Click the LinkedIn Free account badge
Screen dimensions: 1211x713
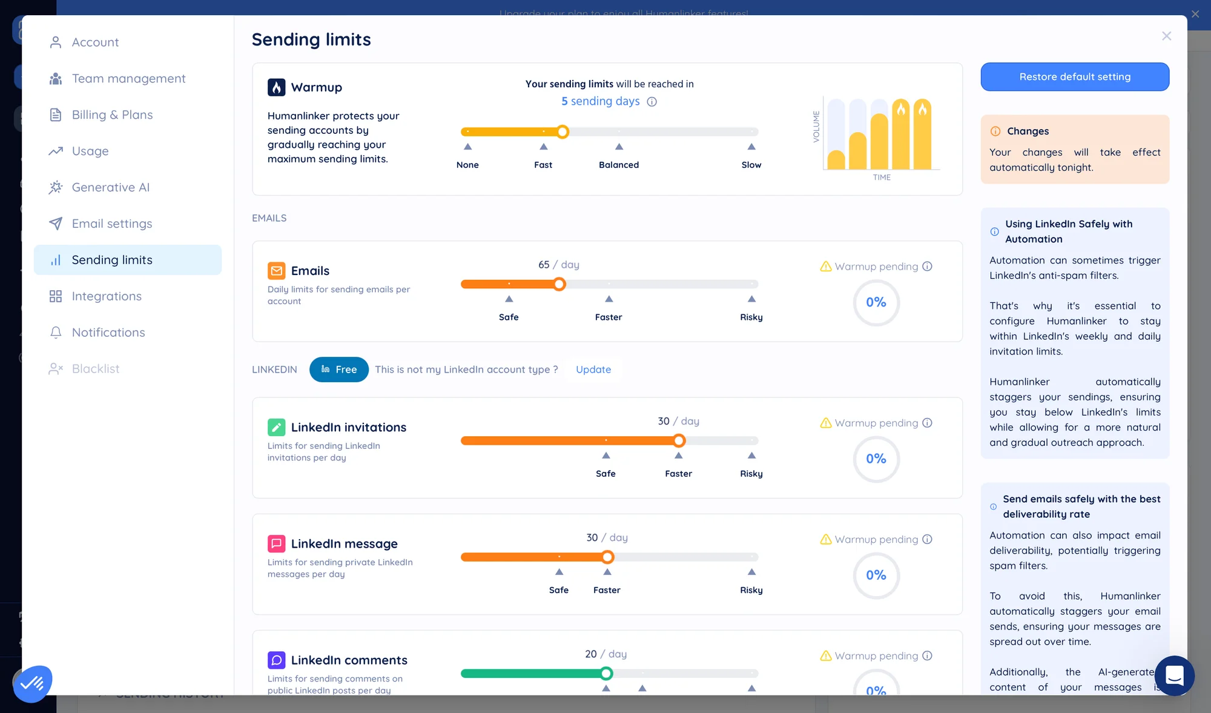tap(339, 370)
